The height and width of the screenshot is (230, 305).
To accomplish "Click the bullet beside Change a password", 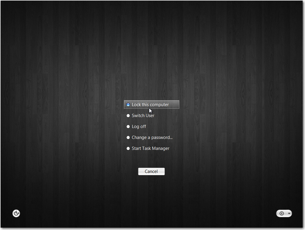I will (x=128, y=137).
